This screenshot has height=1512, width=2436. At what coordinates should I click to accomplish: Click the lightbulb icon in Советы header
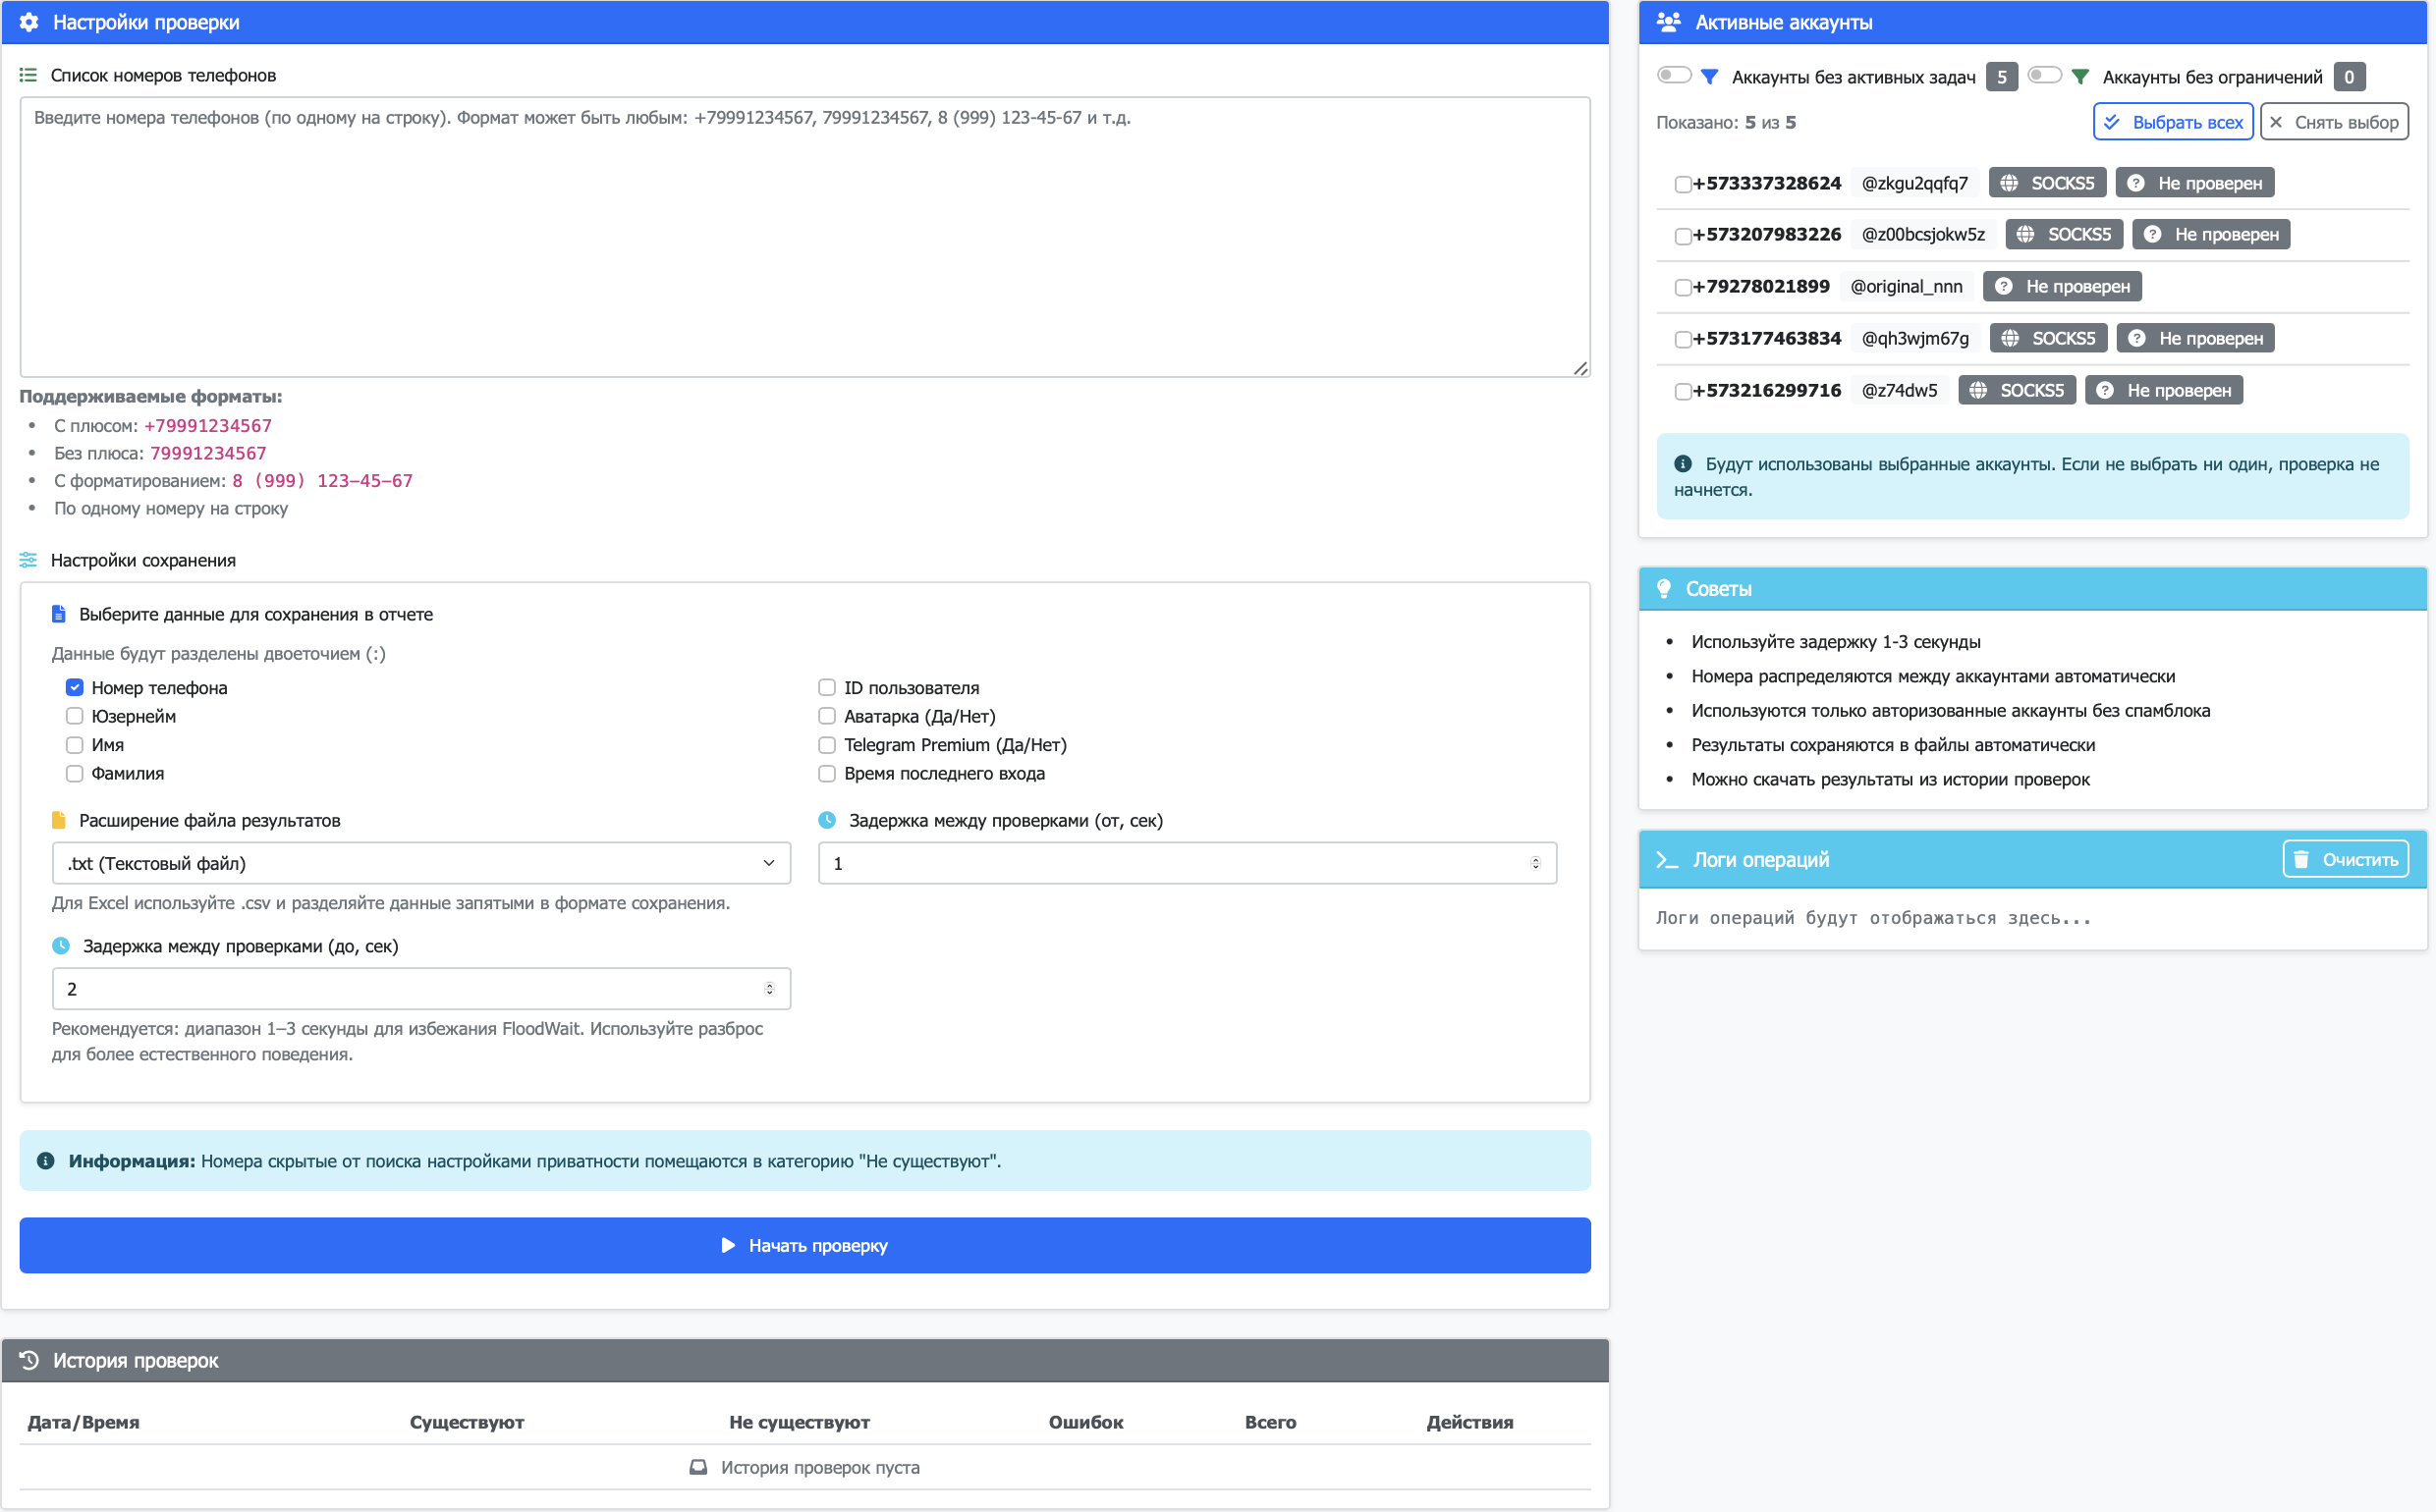tap(1664, 589)
